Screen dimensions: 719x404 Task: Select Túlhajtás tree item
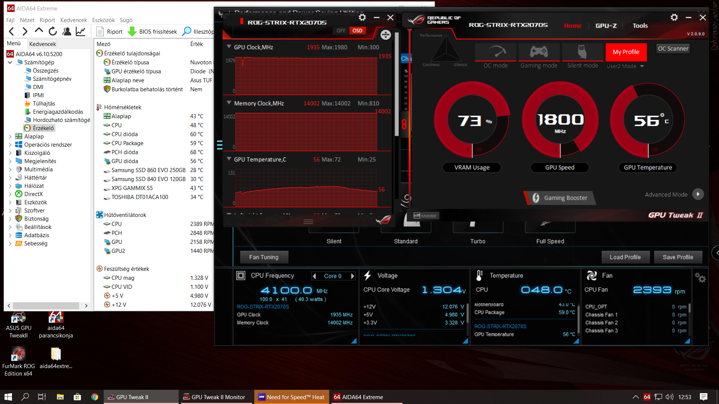point(40,104)
